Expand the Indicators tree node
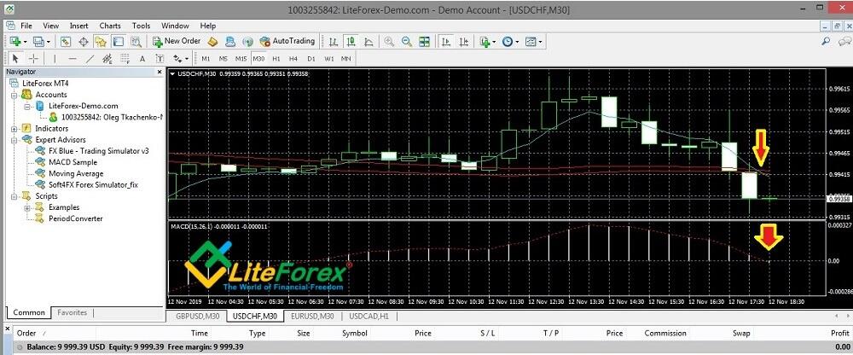The width and height of the screenshot is (853, 355). point(15,129)
